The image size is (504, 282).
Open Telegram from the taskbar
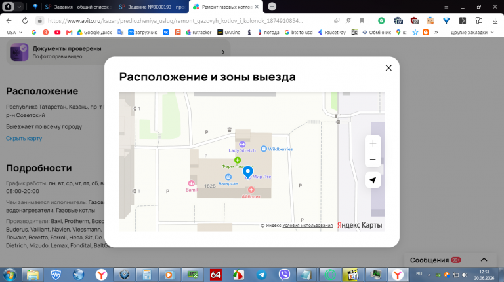pyautogui.click(x=261, y=275)
